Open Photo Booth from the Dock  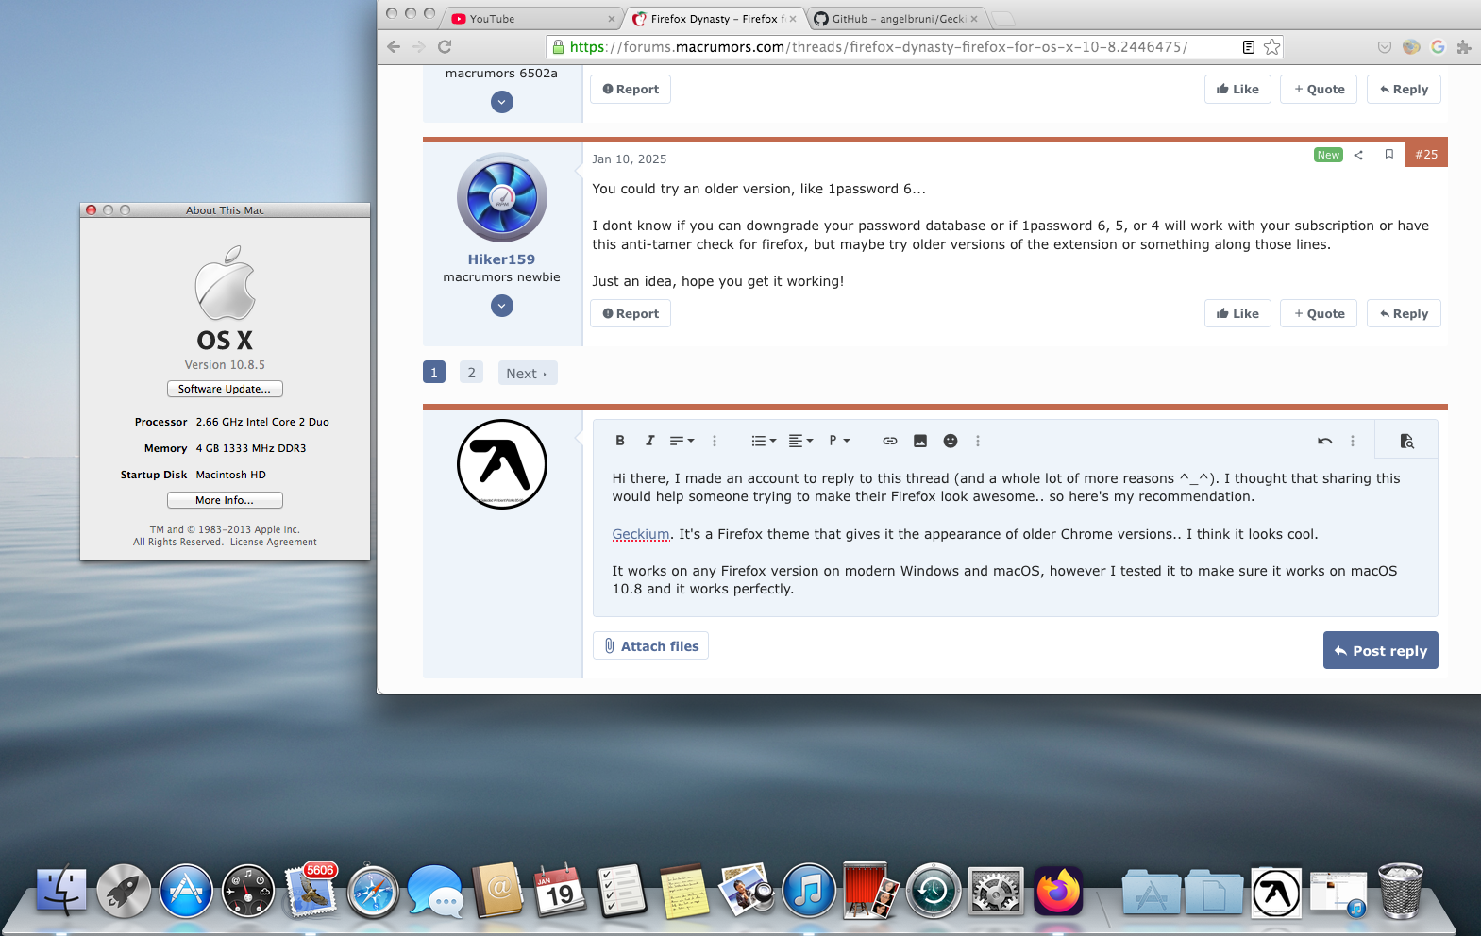[x=871, y=891]
